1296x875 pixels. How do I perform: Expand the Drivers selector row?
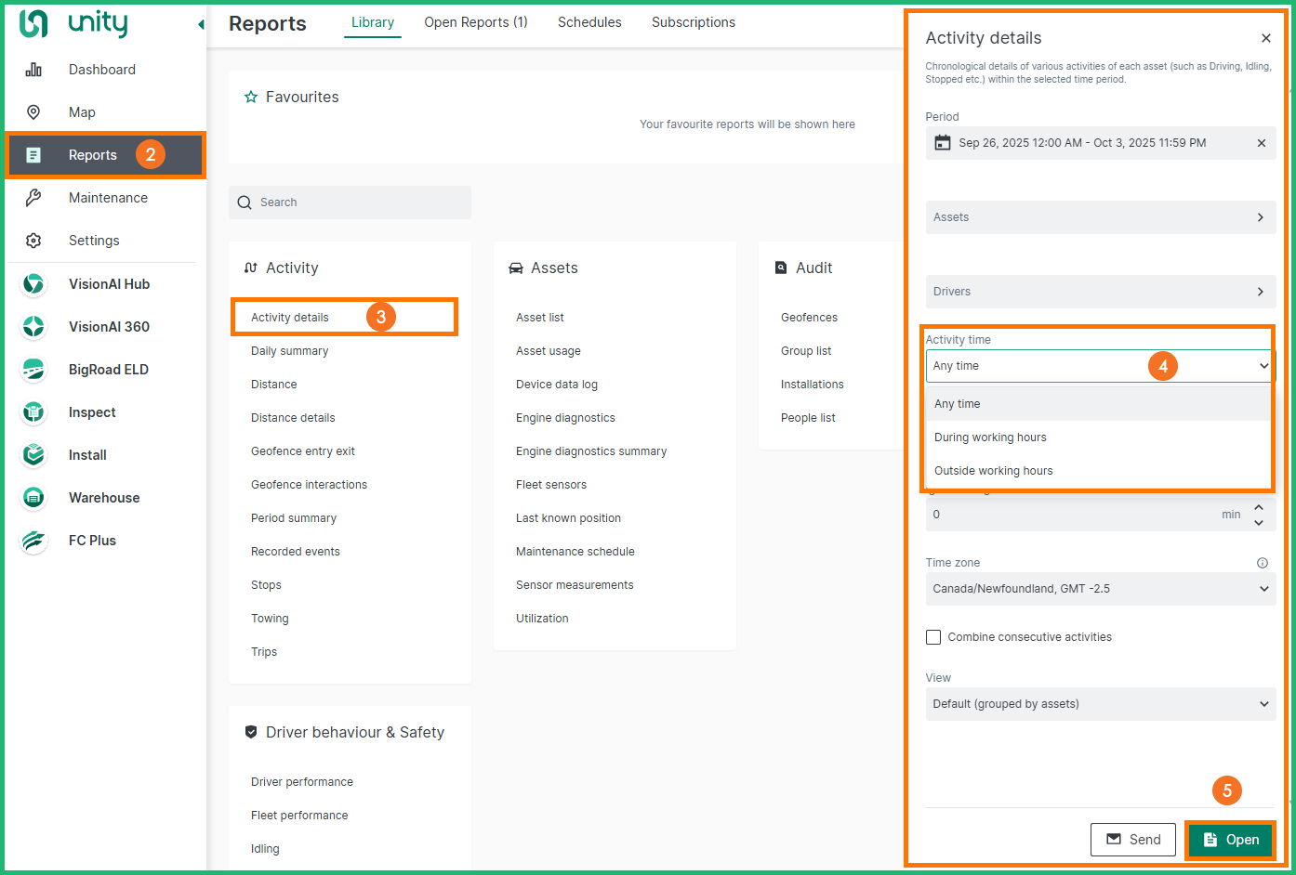1100,292
